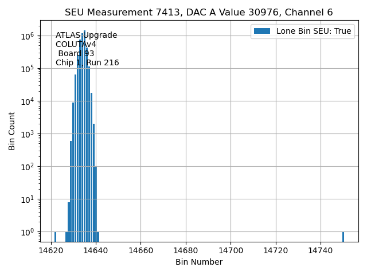Click the isolated bar near bin 14622
This screenshot has width=367, height=275.
coord(55,236)
